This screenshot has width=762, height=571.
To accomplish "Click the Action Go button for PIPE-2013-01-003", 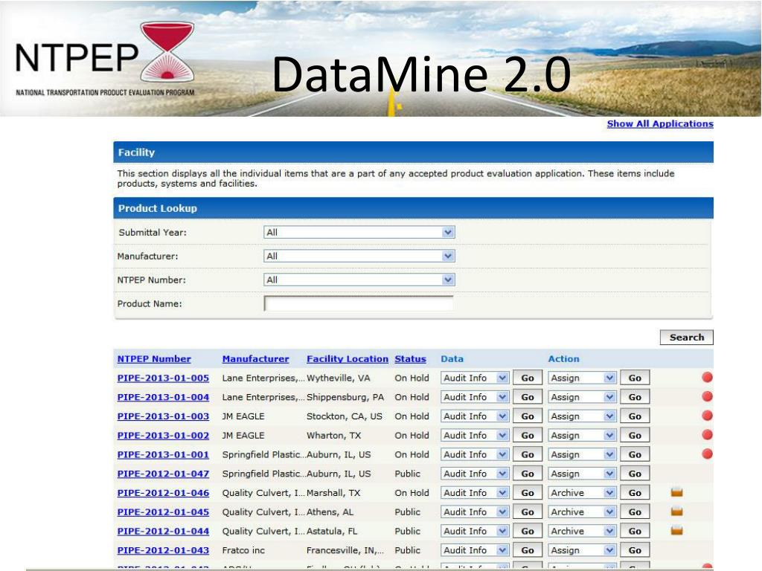I will [635, 416].
